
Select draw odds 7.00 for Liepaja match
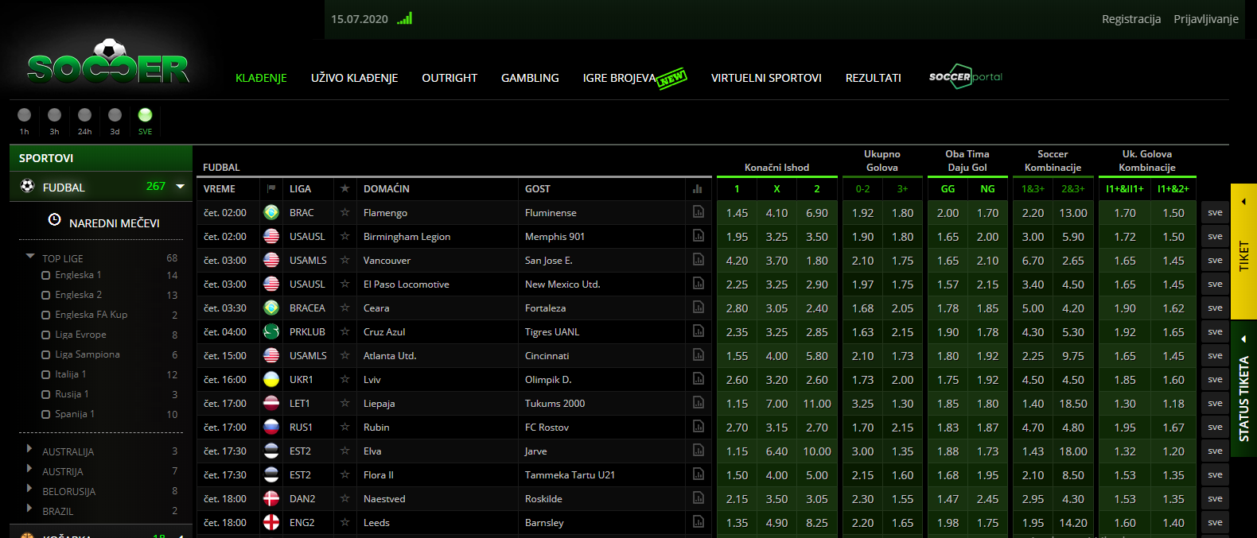pos(776,403)
